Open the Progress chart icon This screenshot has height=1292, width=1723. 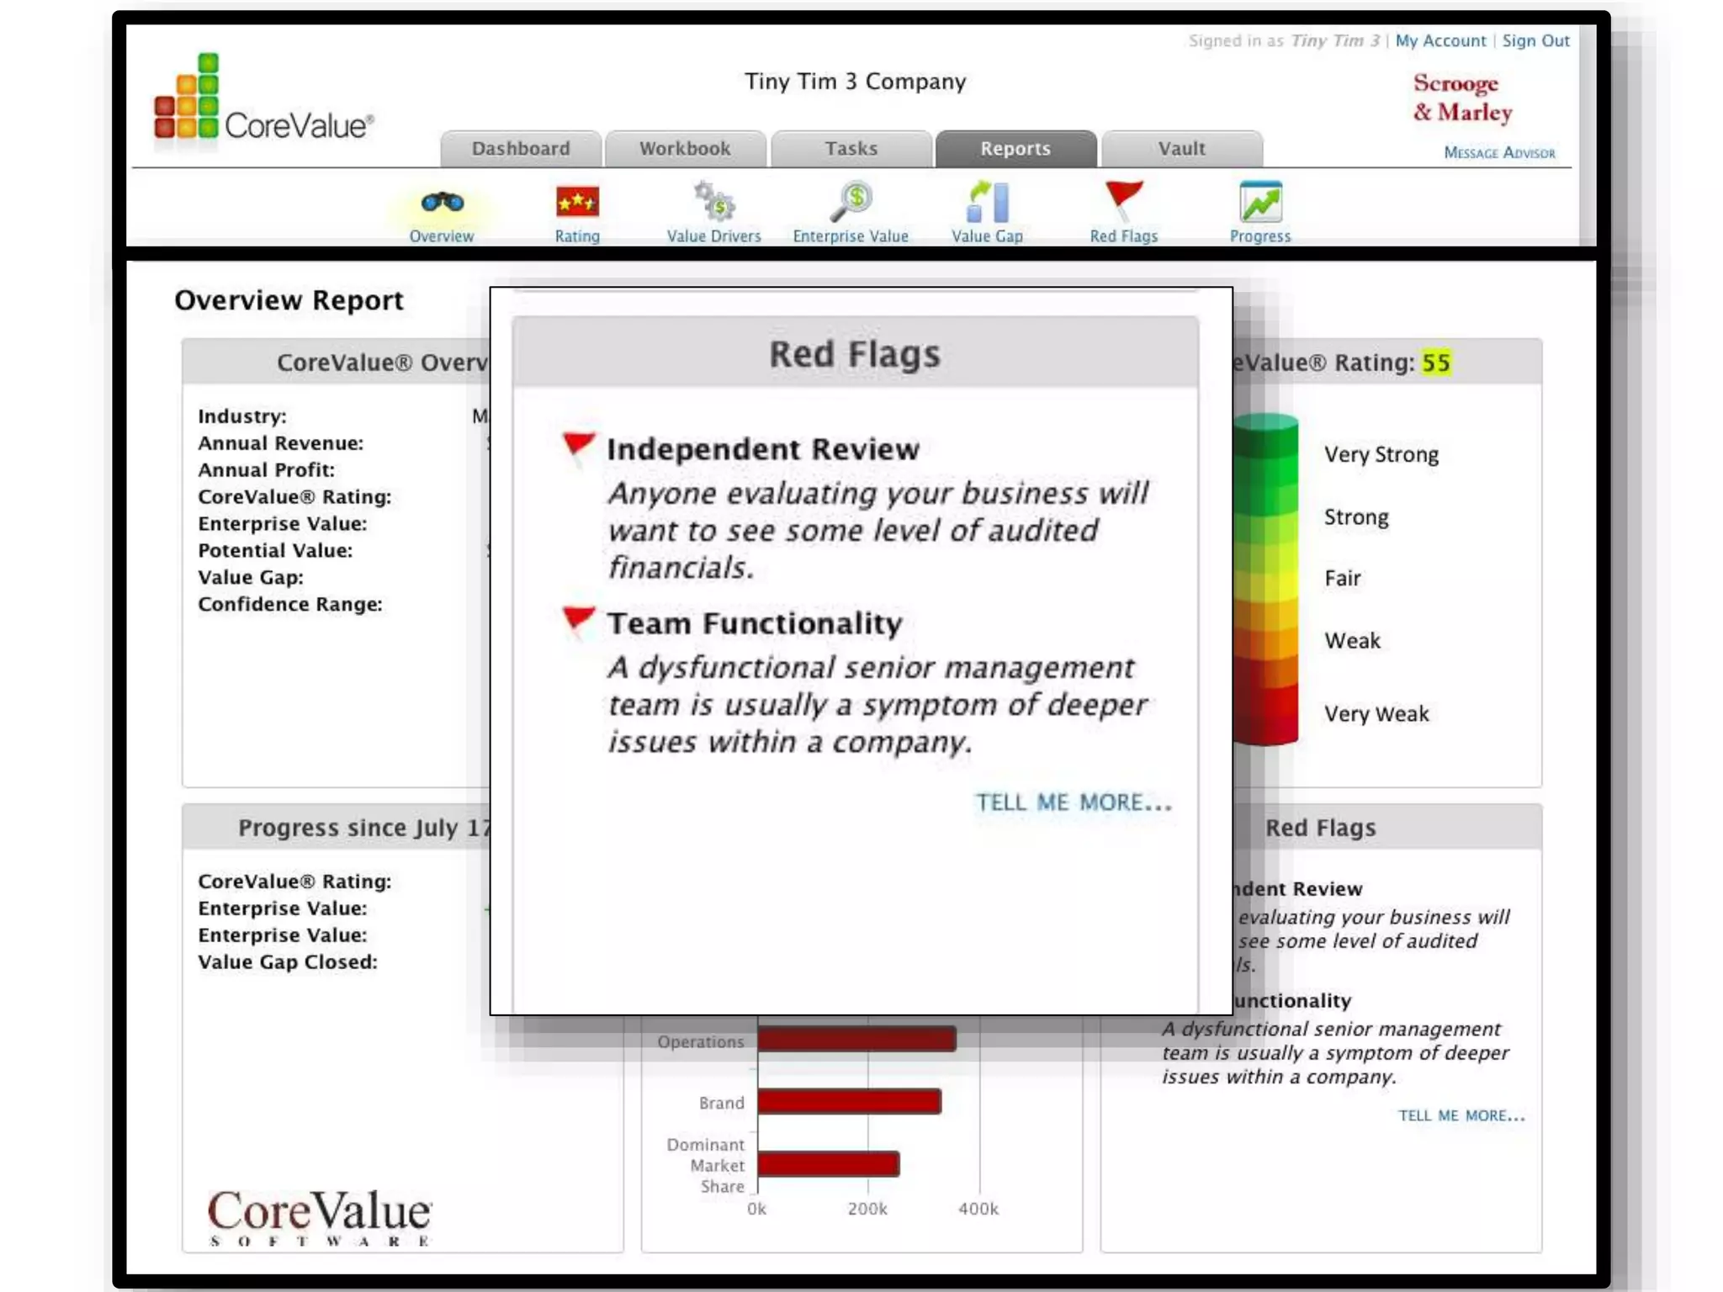coord(1259,203)
